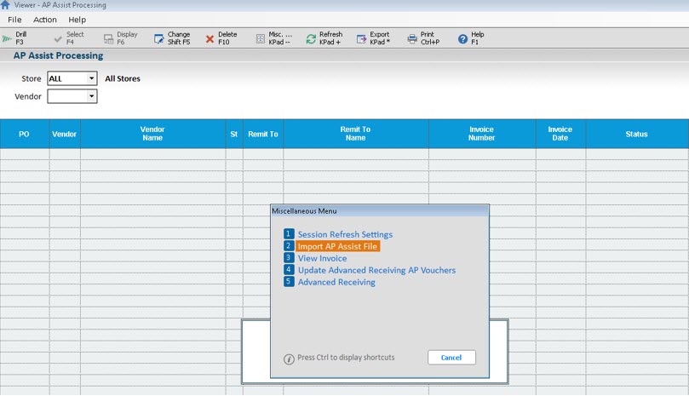Click the Refresh green arrows icon

coord(311,38)
